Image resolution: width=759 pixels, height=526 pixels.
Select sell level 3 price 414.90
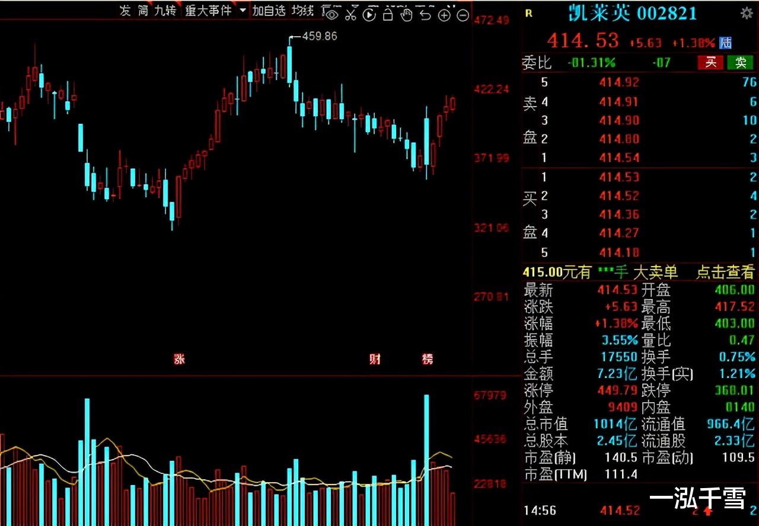pos(619,120)
